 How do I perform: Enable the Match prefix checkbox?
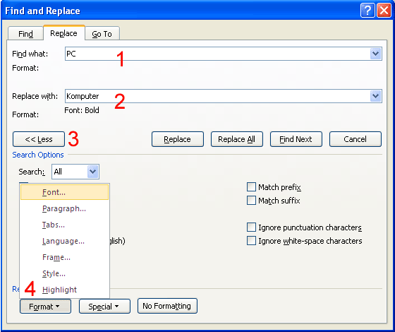point(251,187)
